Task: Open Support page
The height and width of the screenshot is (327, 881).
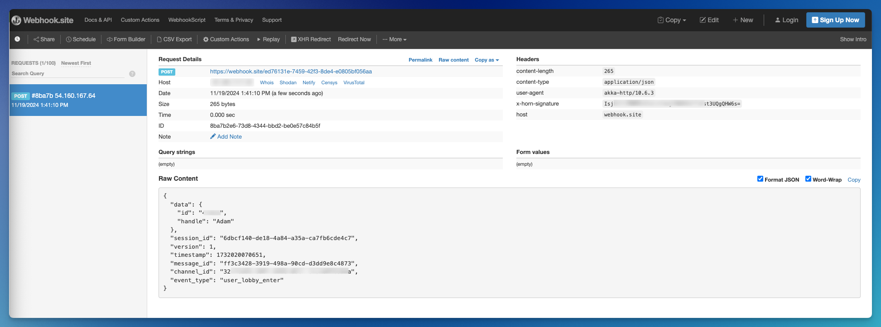Action: click(272, 20)
